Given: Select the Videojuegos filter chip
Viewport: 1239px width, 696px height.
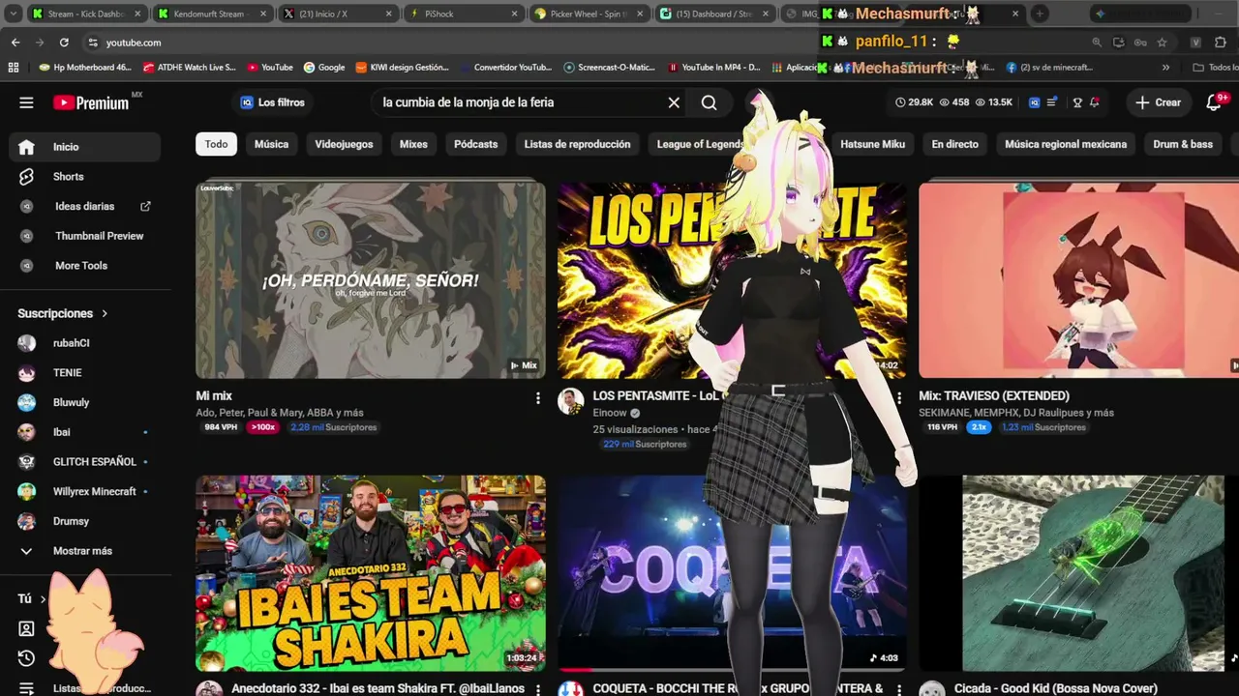Looking at the screenshot, I should 344,144.
